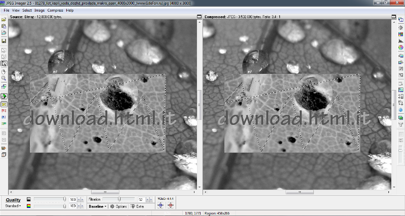Toggle the first YCbCr subsampling button
This screenshot has height=216, width=405.
click(x=160, y=206)
